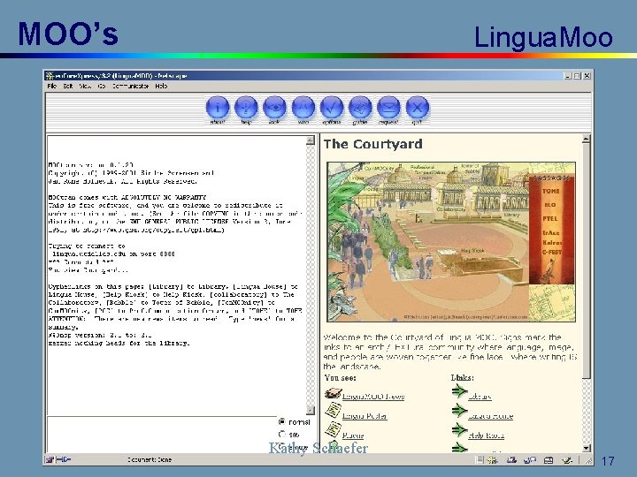Click the Netscape window title icon
Viewport: 637px width, 477px height.
click(x=50, y=75)
